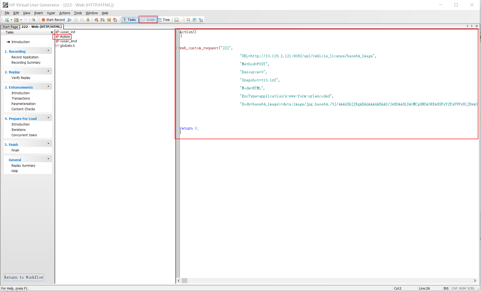The image size is (481, 292).
Task: Switch to Script view button
Action: (148, 20)
